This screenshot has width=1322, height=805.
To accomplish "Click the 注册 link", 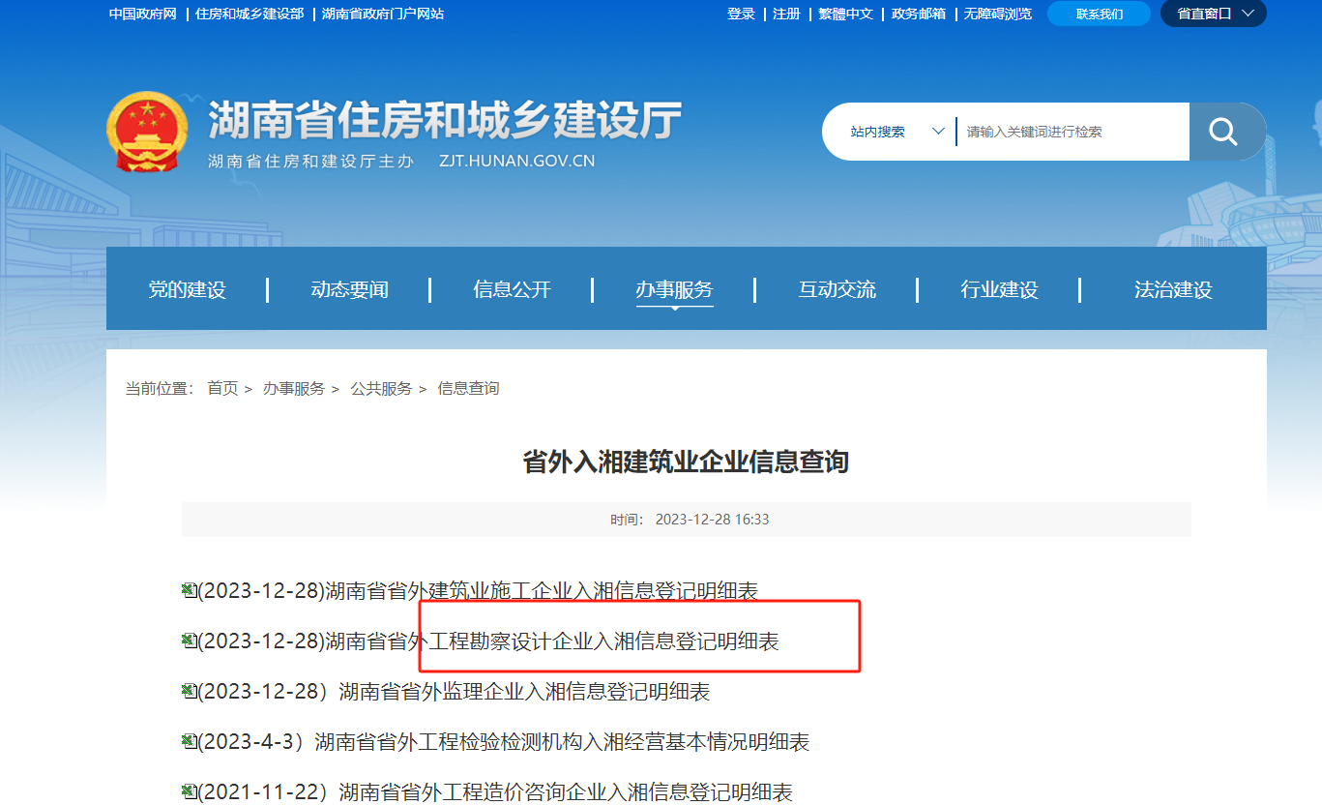I will 786,14.
